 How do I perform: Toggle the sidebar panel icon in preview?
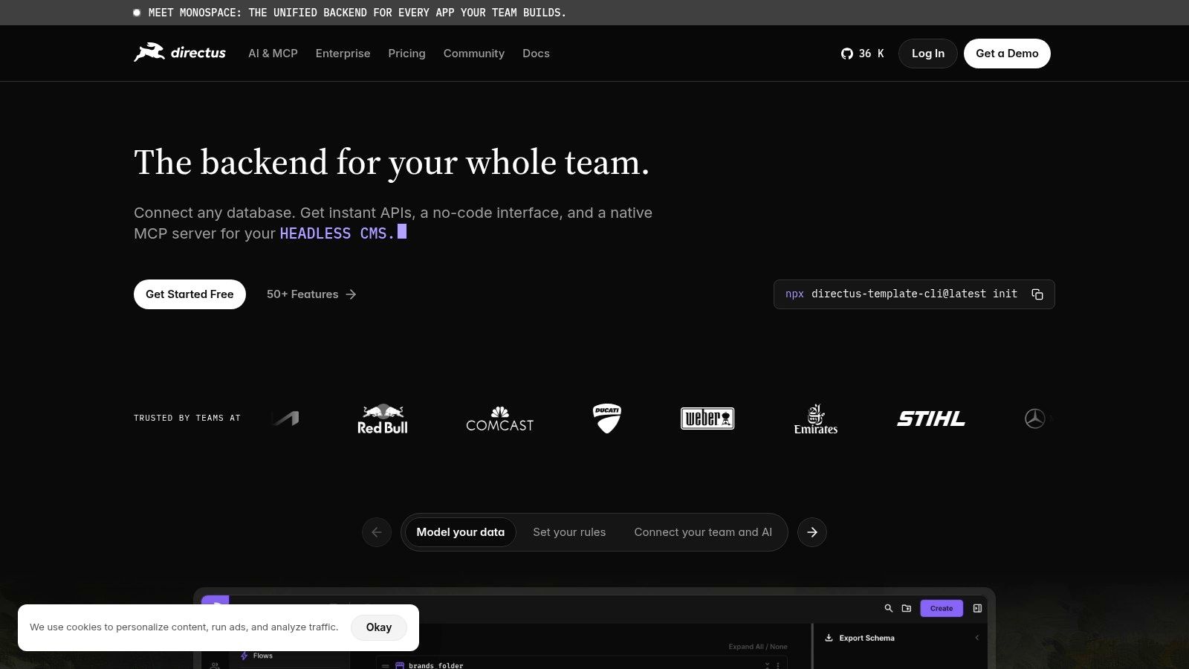click(x=977, y=608)
